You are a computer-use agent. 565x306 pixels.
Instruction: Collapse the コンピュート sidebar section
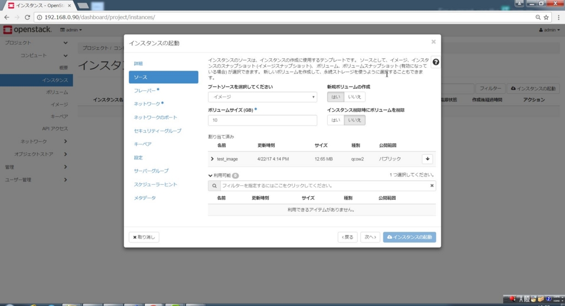pyautogui.click(x=43, y=56)
